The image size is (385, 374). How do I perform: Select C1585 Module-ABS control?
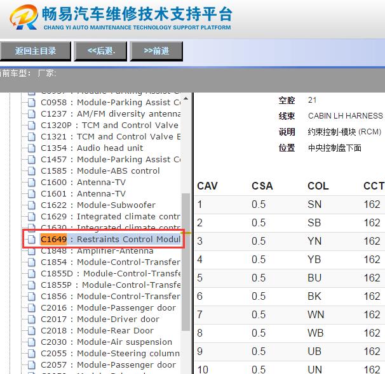coord(100,171)
